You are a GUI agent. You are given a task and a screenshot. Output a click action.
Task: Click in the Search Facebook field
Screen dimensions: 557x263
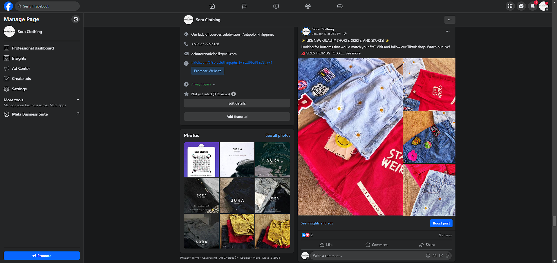coord(47,6)
